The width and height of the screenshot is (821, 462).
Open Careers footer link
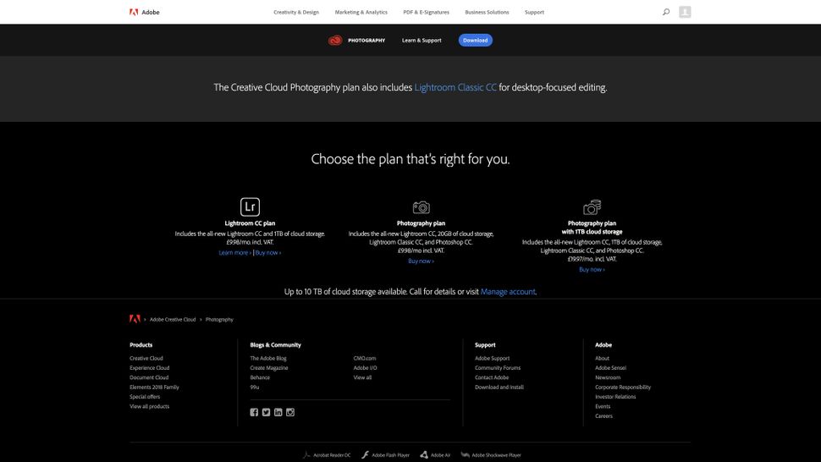603,416
